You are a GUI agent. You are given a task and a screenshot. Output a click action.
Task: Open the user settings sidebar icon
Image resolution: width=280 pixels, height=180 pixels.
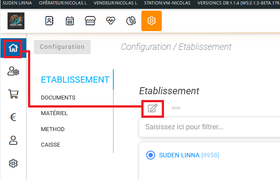[x=13, y=71]
